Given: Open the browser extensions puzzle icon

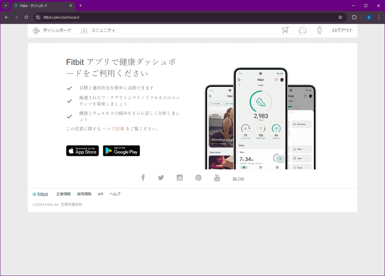Looking at the screenshot, I should (x=354, y=17).
